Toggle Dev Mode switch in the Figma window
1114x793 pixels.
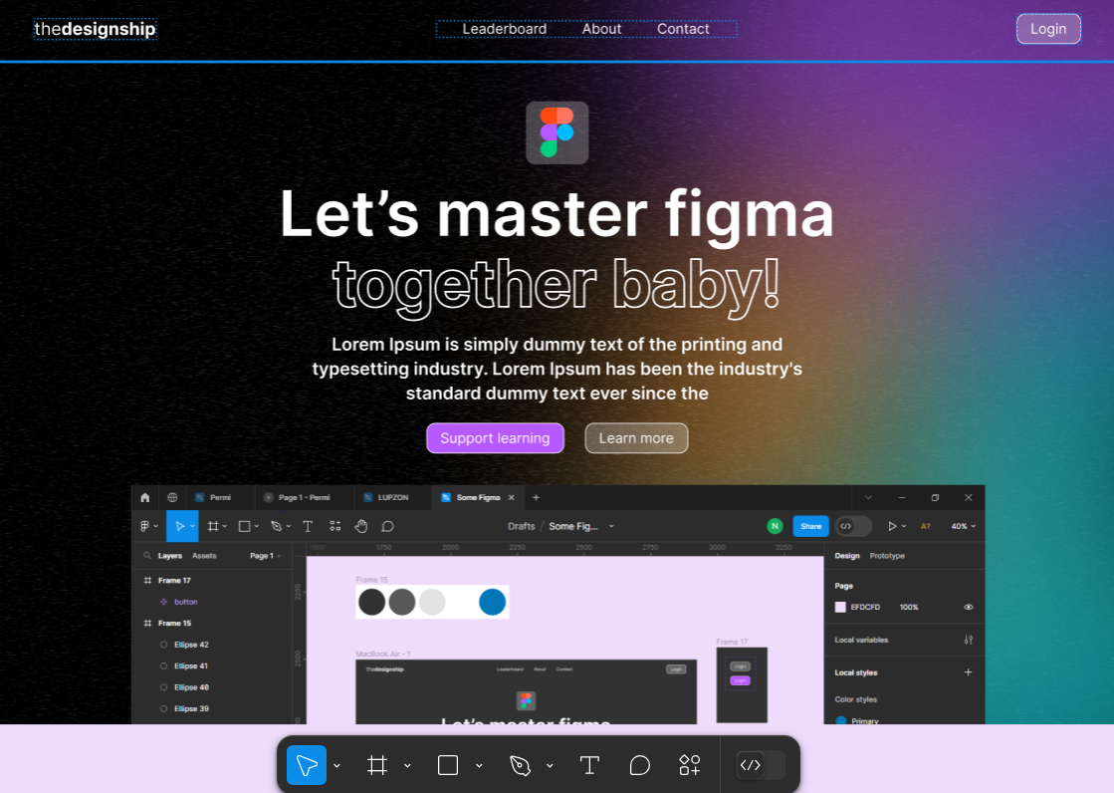[853, 526]
